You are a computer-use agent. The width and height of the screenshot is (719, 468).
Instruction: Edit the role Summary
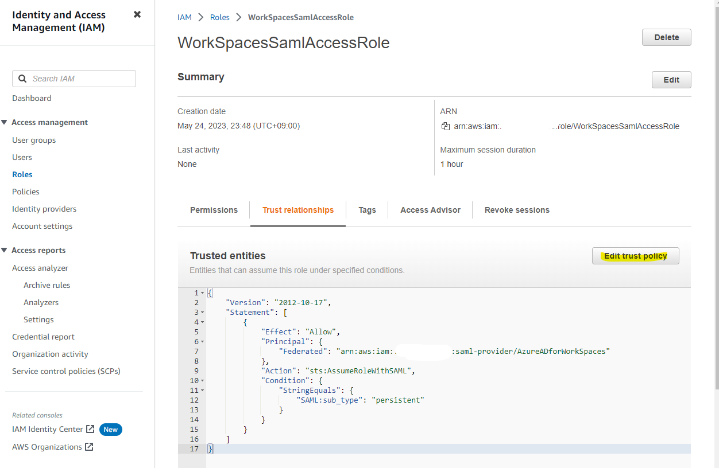pyautogui.click(x=671, y=79)
